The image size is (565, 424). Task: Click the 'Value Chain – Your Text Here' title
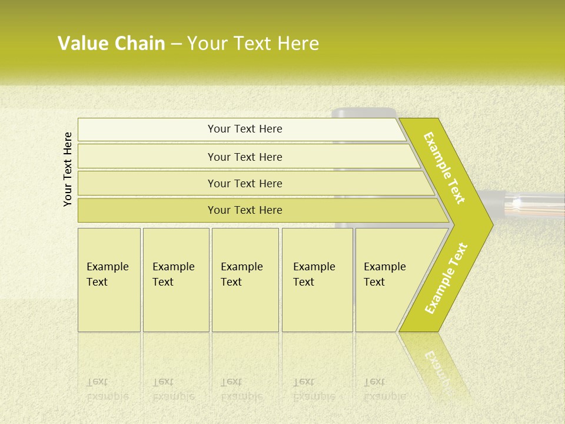coord(188,44)
